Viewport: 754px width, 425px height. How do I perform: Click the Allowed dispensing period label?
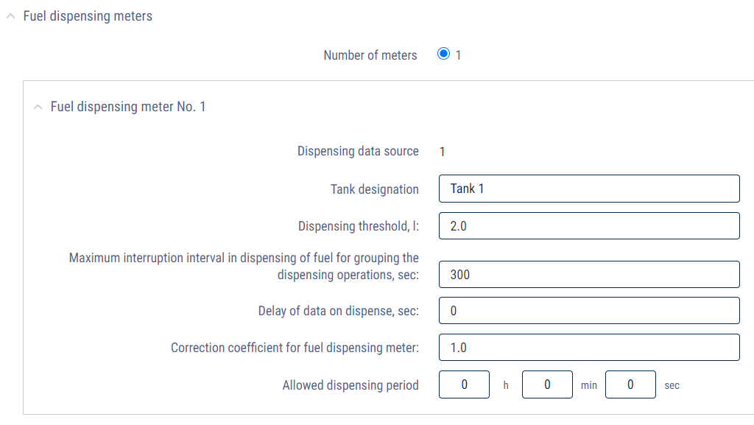[350, 385]
